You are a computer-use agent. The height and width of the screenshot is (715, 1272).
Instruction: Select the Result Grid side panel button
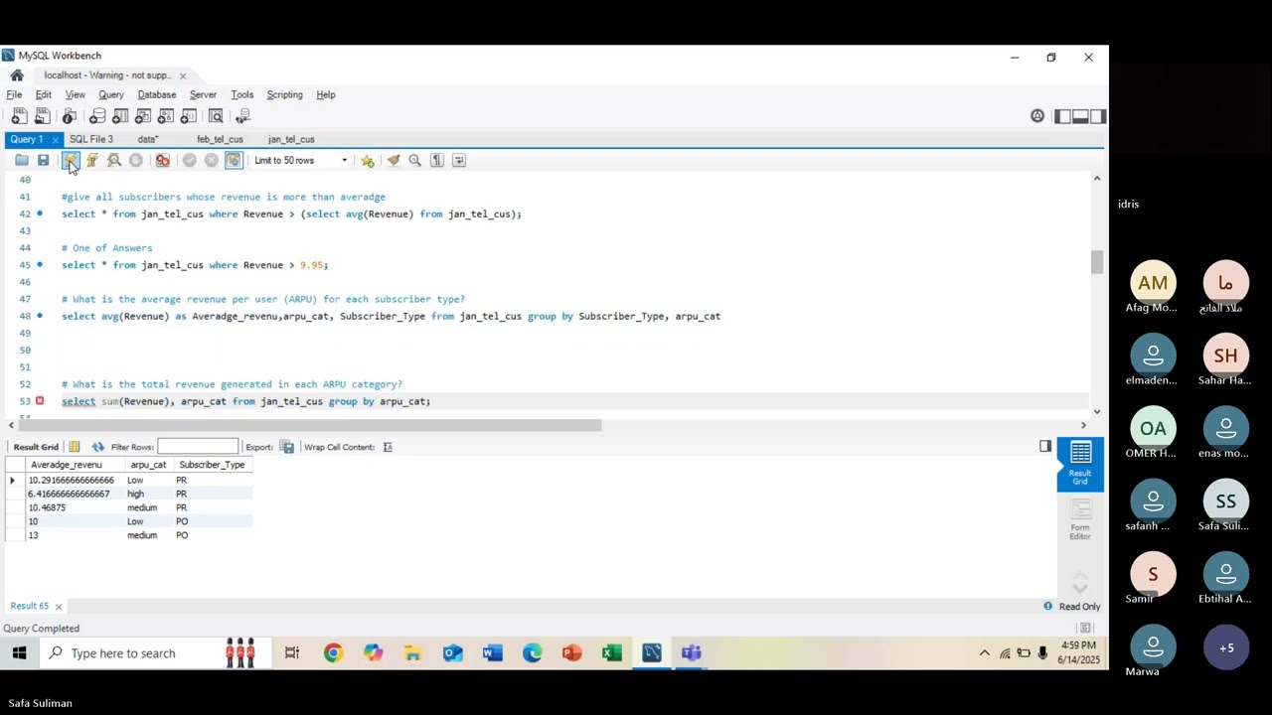[1080, 464]
